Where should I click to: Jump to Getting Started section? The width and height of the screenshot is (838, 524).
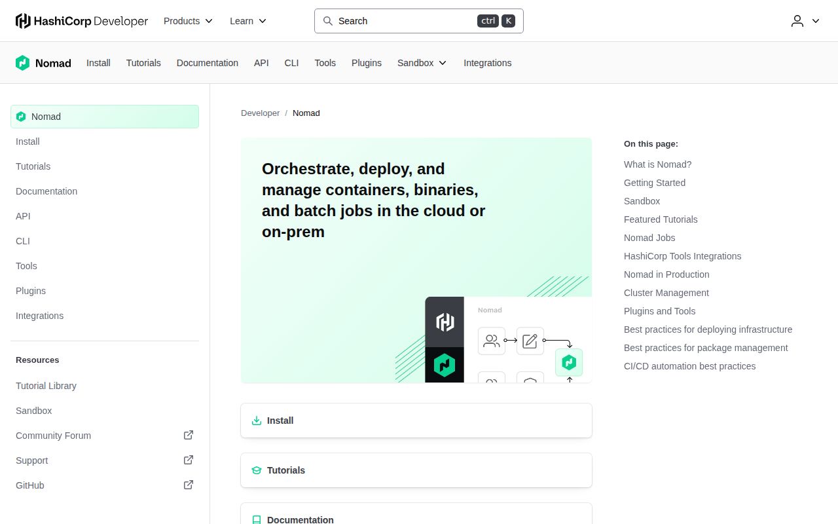click(x=655, y=183)
